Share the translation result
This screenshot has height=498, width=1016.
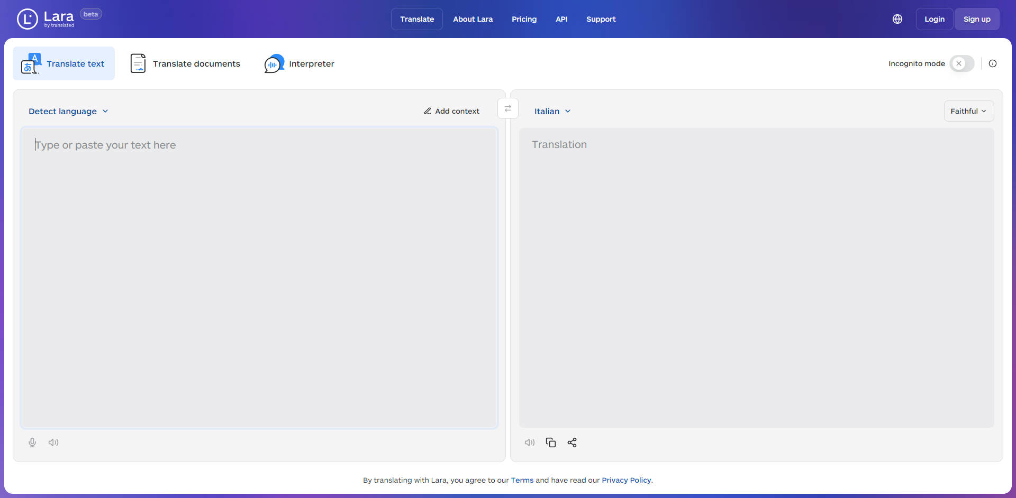[572, 442]
